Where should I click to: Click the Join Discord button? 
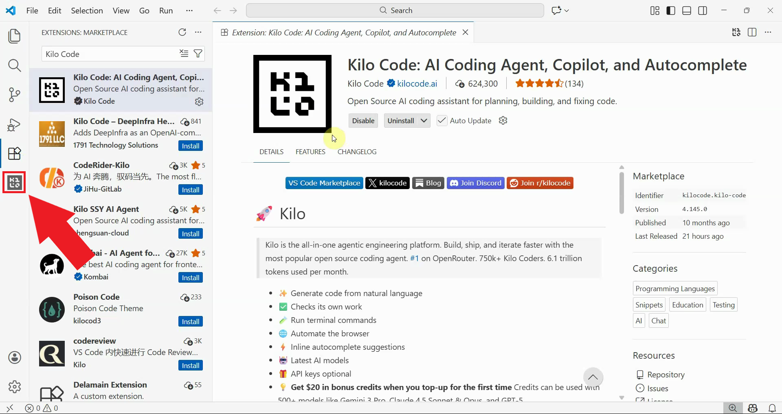point(475,183)
